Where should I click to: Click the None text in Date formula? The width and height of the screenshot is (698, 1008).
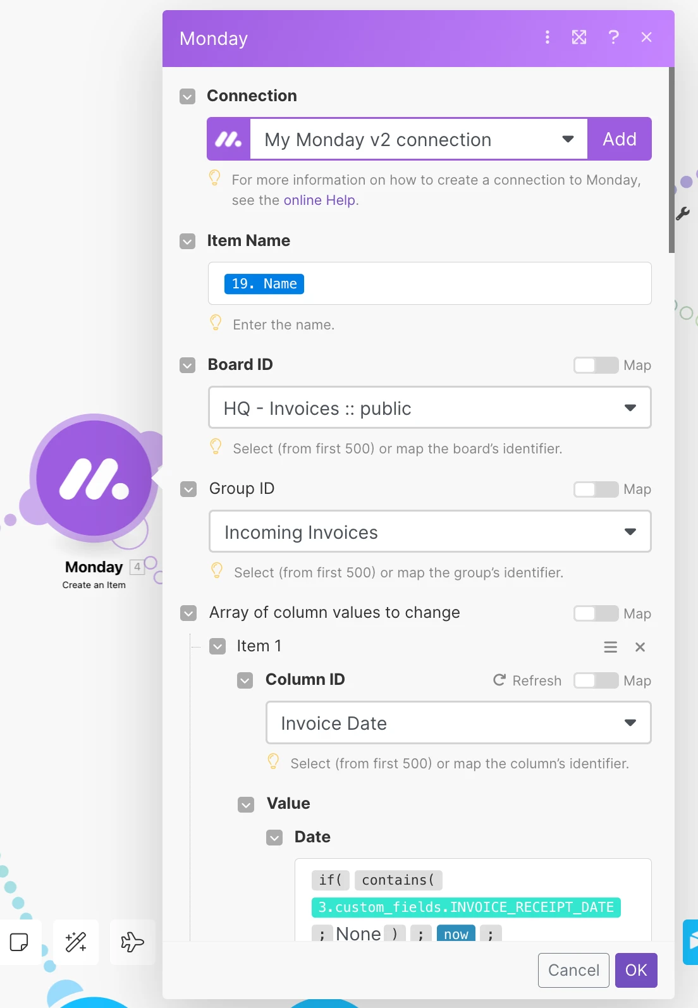pos(358,933)
